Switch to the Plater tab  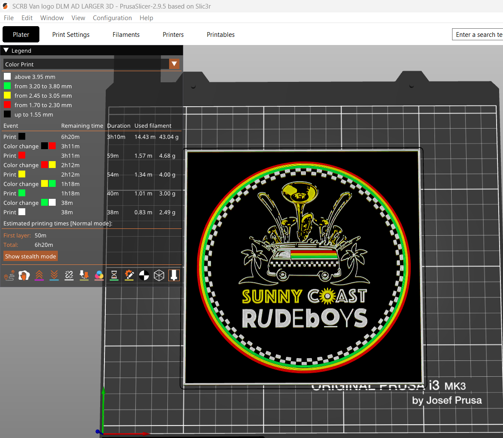coord(21,34)
